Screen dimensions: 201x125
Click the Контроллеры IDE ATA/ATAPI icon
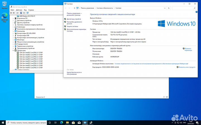[x=16, y=33]
